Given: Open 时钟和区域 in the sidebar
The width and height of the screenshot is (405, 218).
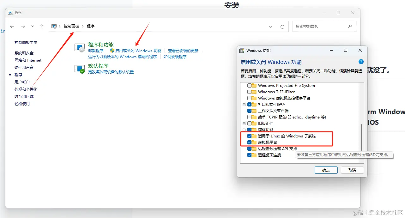Looking at the screenshot, I should tap(24, 97).
